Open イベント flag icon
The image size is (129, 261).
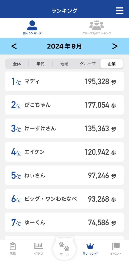click(116, 246)
